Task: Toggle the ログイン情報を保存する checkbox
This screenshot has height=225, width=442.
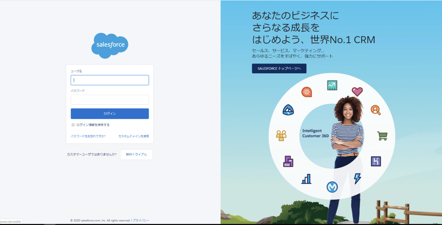Action: tap(73, 125)
